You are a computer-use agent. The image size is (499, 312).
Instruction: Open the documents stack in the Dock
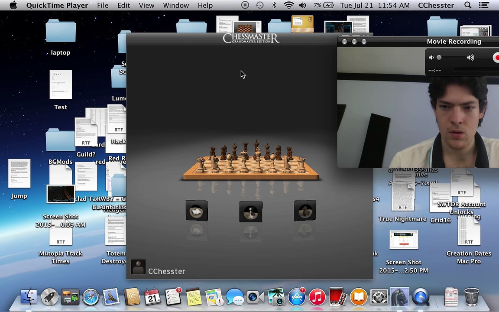(451, 297)
